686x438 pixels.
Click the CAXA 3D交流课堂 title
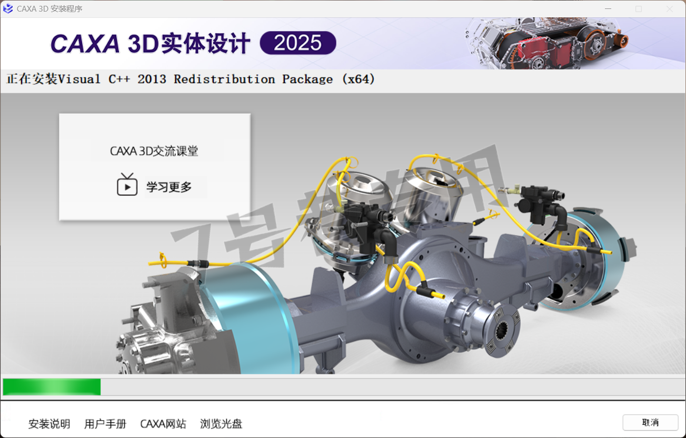[x=154, y=151]
